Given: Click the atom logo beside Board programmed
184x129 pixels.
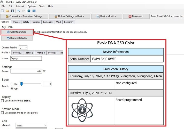Looking at the screenshot, I should pyautogui.click(x=82, y=110).
